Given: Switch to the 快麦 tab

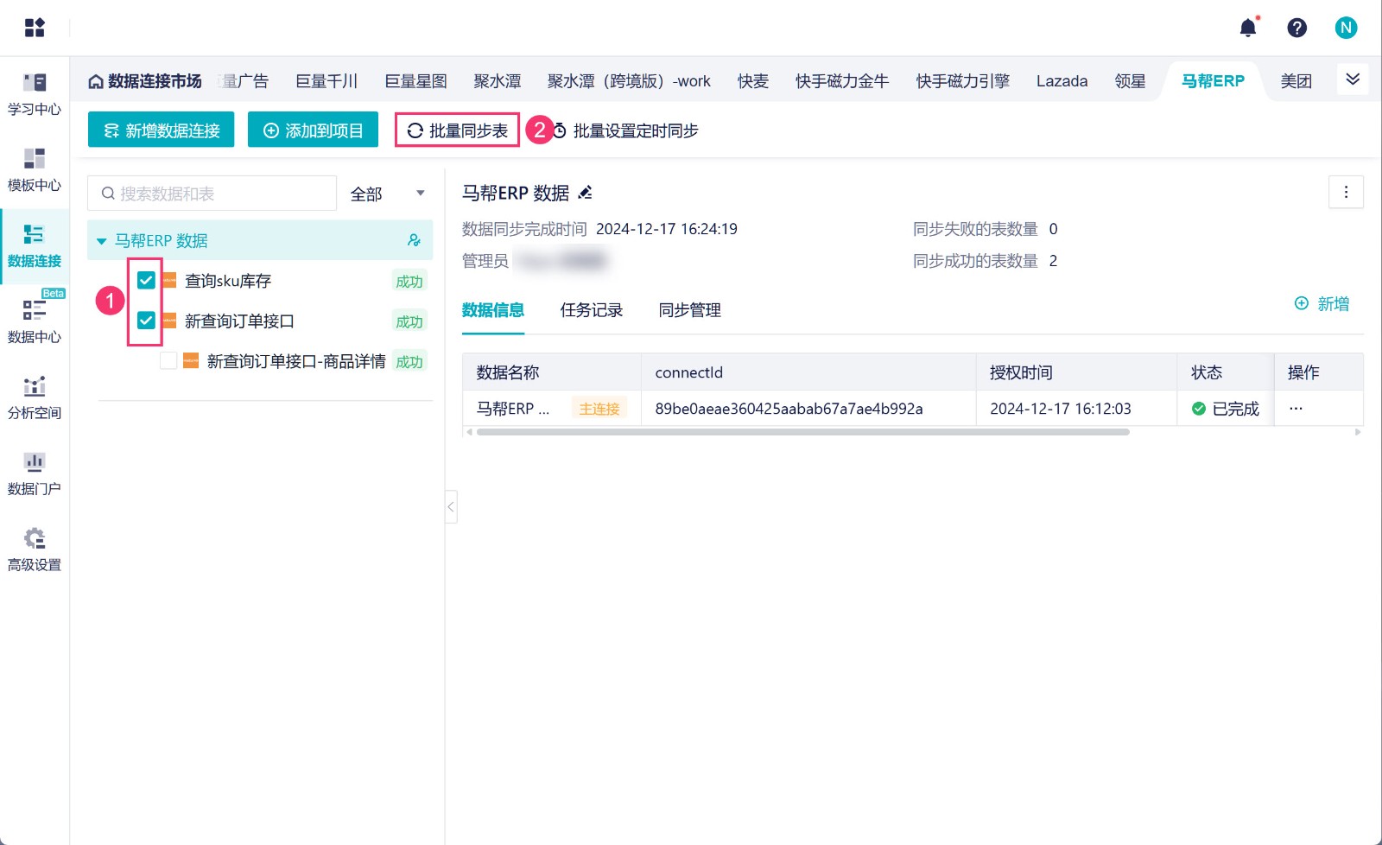Looking at the screenshot, I should [x=753, y=81].
